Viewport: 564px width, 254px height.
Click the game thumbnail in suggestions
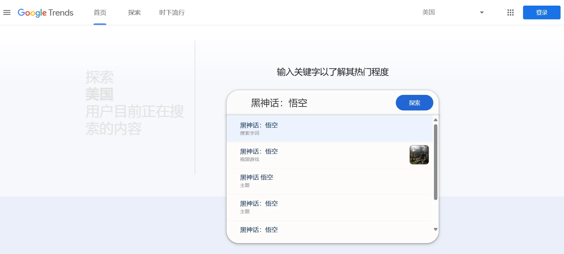tap(419, 154)
